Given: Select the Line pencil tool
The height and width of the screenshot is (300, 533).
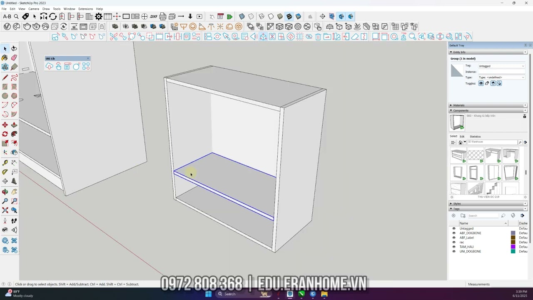Looking at the screenshot, I should [5, 77].
